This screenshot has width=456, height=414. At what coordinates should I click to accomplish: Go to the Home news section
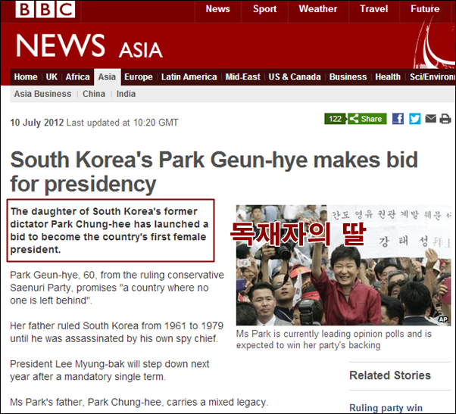[26, 77]
